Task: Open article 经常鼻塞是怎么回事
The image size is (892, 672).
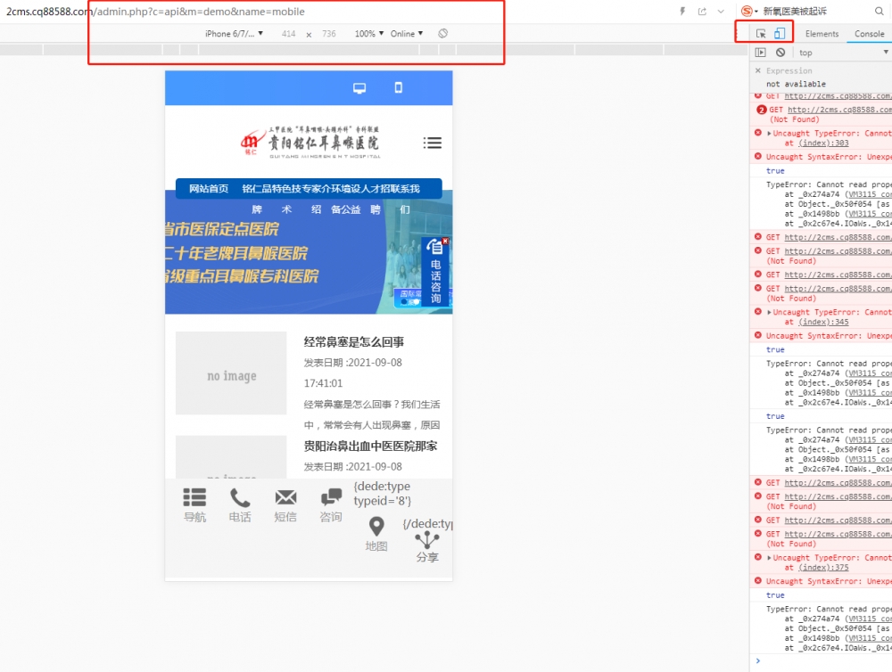Action: click(x=354, y=341)
